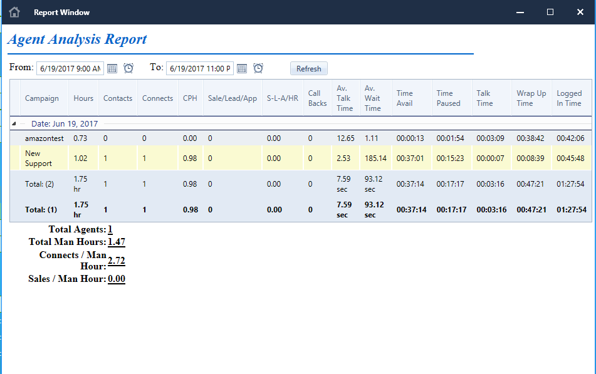Click amazontest Talk Time 00:03:09
The image size is (596, 374).
[490, 138]
